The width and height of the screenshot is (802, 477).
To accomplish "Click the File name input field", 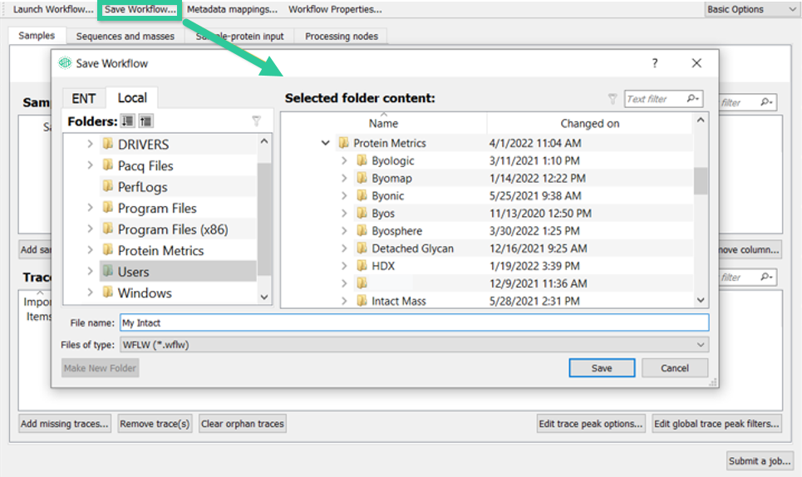I will 415,322.
